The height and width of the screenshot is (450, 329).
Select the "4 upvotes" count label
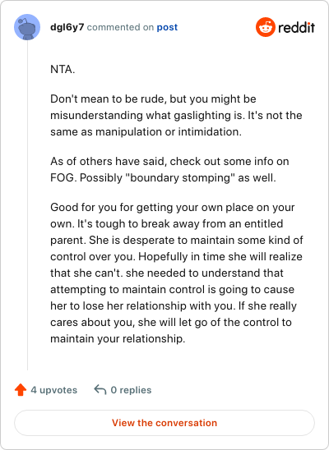point(54,390)
